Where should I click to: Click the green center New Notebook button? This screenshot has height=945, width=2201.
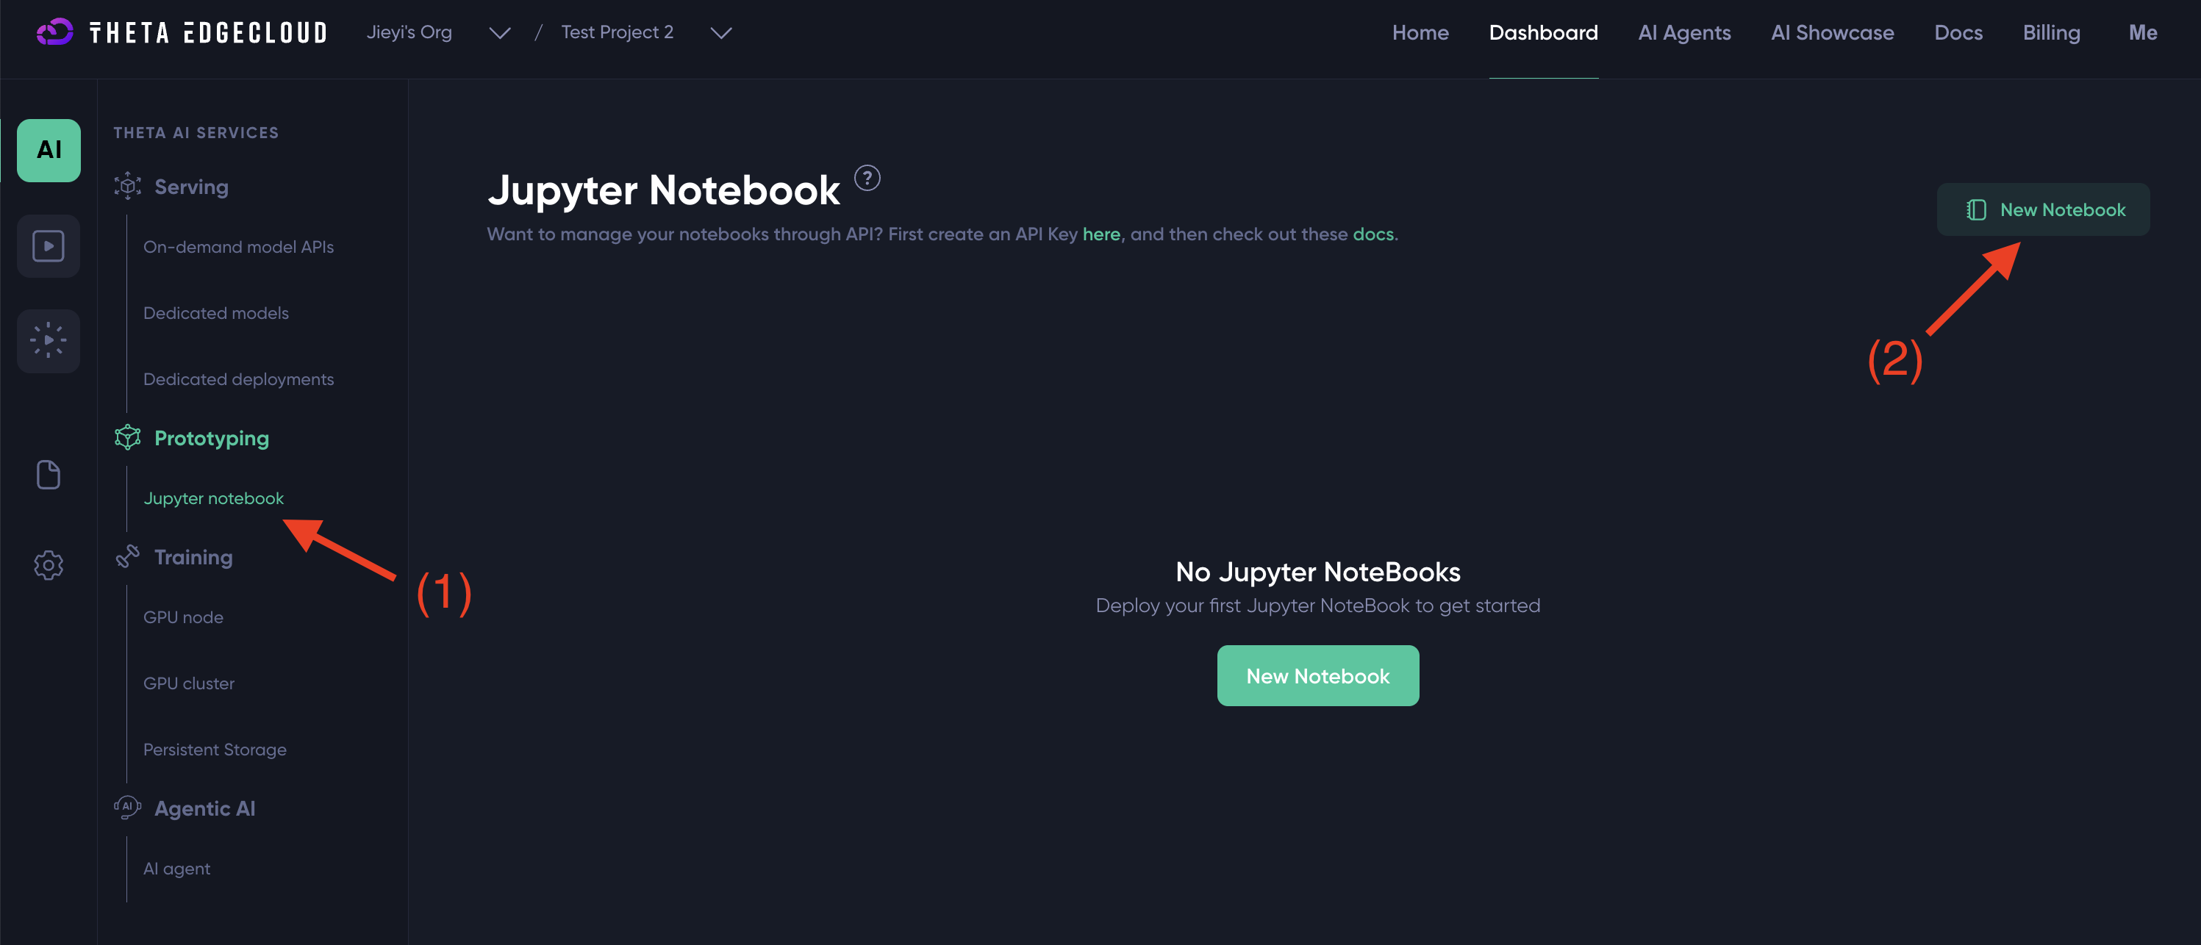click(x=1317, y=676)
